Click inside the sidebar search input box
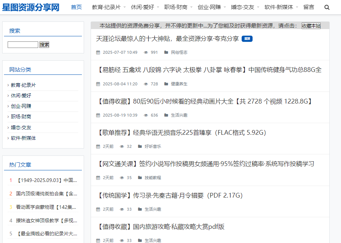 click(x=23, y=44)
